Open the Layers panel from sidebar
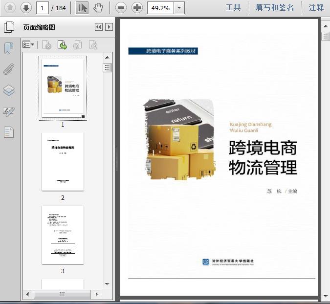The height and width of the screenshot is (304, 330). pos(9,90)
